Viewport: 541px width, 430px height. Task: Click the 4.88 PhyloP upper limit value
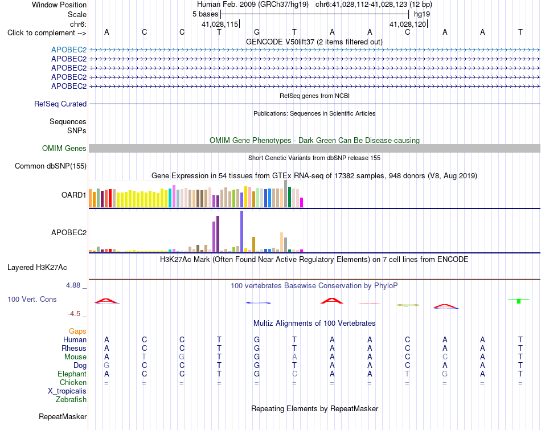tap(73, 285)
